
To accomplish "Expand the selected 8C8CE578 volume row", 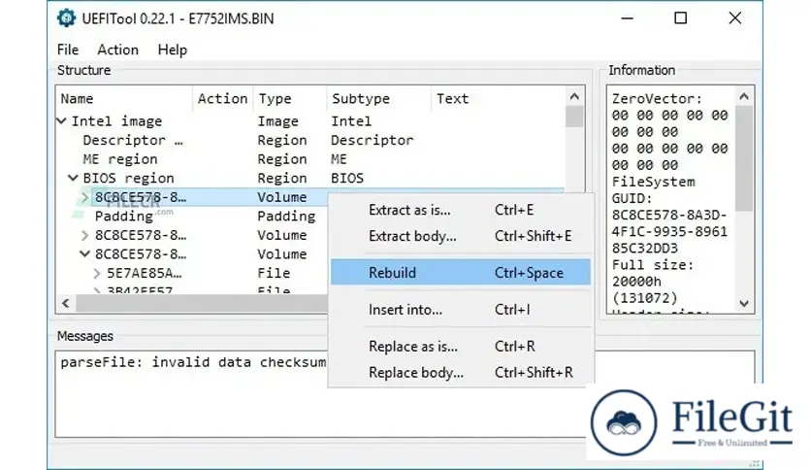I will [x=85, y=197].
